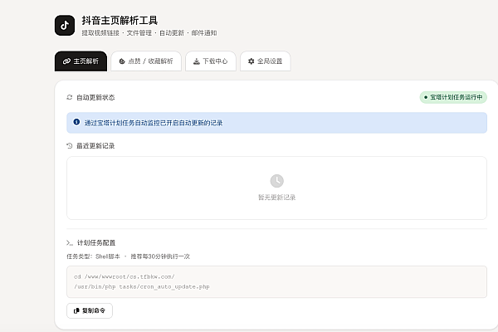498x332 pixels.
Task: Click the clock icon above 暂无更新记录
Action: point(277,181)
